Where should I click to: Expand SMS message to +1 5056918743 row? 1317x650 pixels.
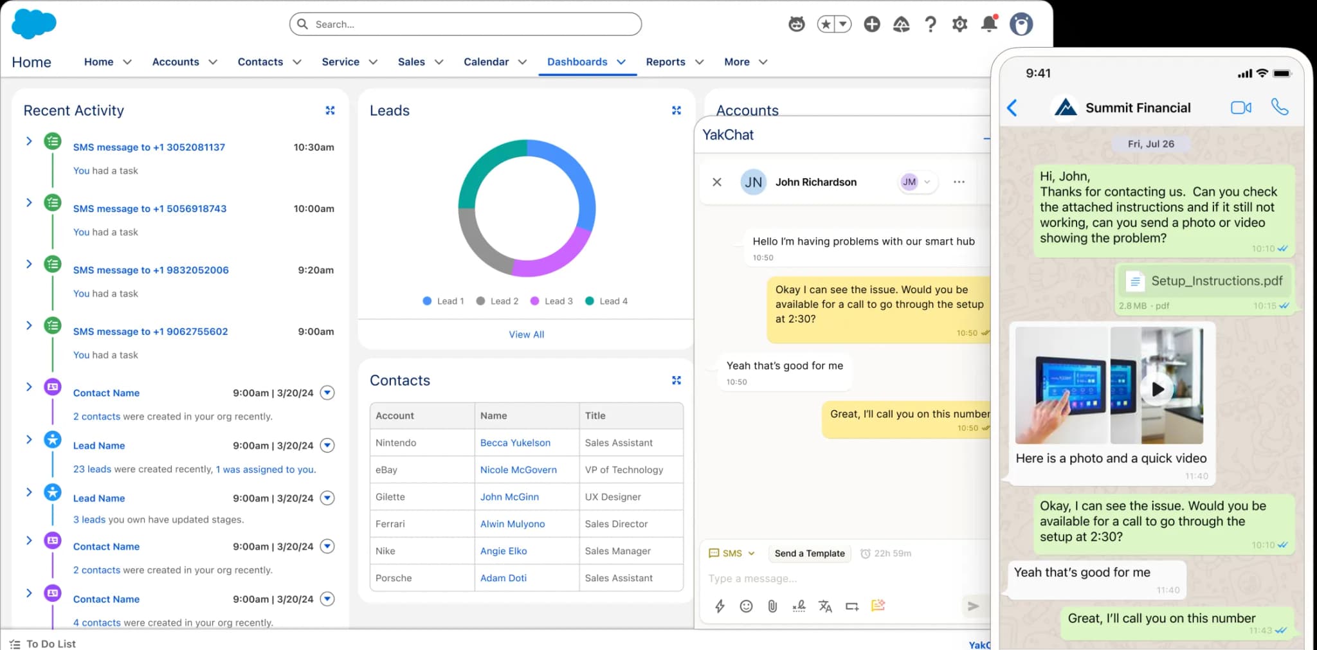[x=29, y=203]
